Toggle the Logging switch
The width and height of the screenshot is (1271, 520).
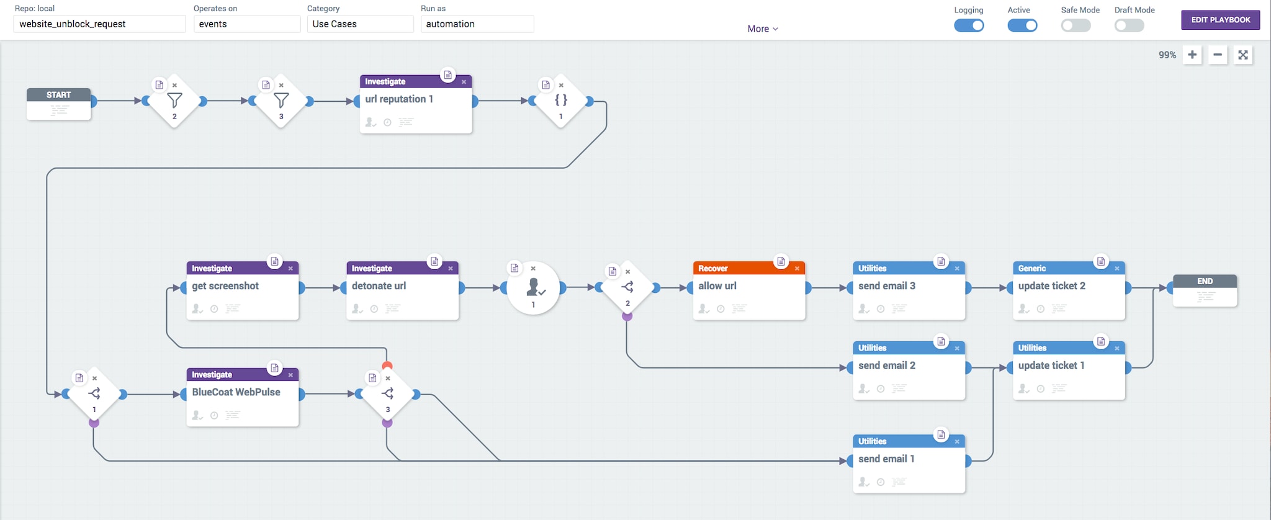point(969,25)
